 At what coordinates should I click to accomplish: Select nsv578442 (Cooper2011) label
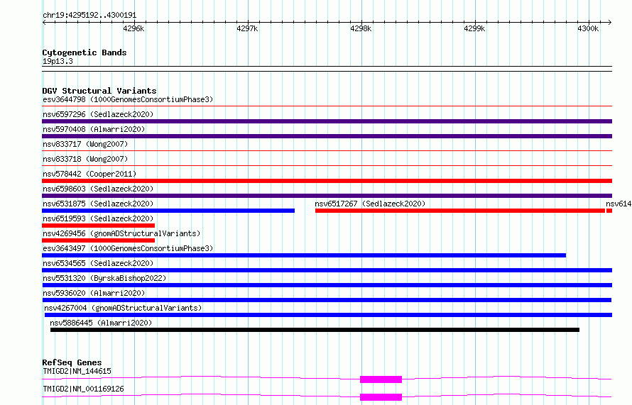tap(89, 174)
